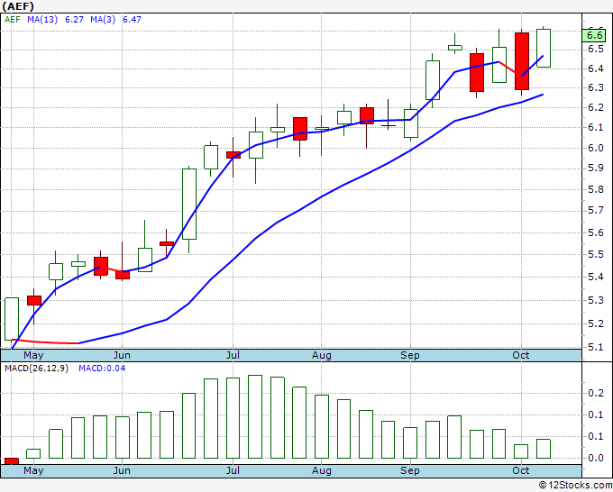Select the green "AEF" legend label
This screenshot has width=613, height=492.
coord(12,20)
